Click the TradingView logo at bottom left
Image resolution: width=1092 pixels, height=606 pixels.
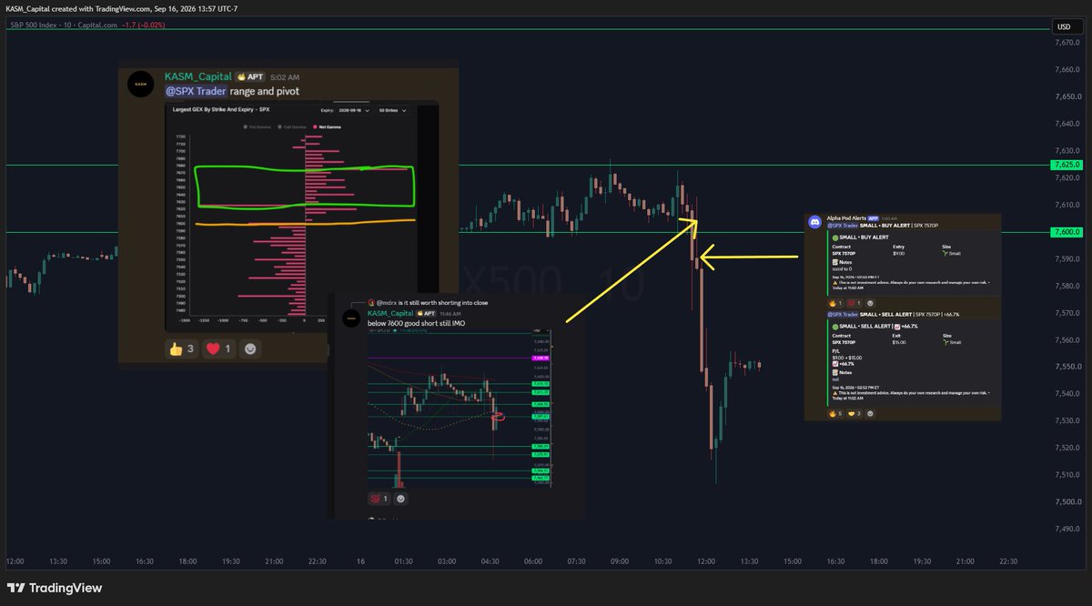pyautogui.click(x=55, y=588)
